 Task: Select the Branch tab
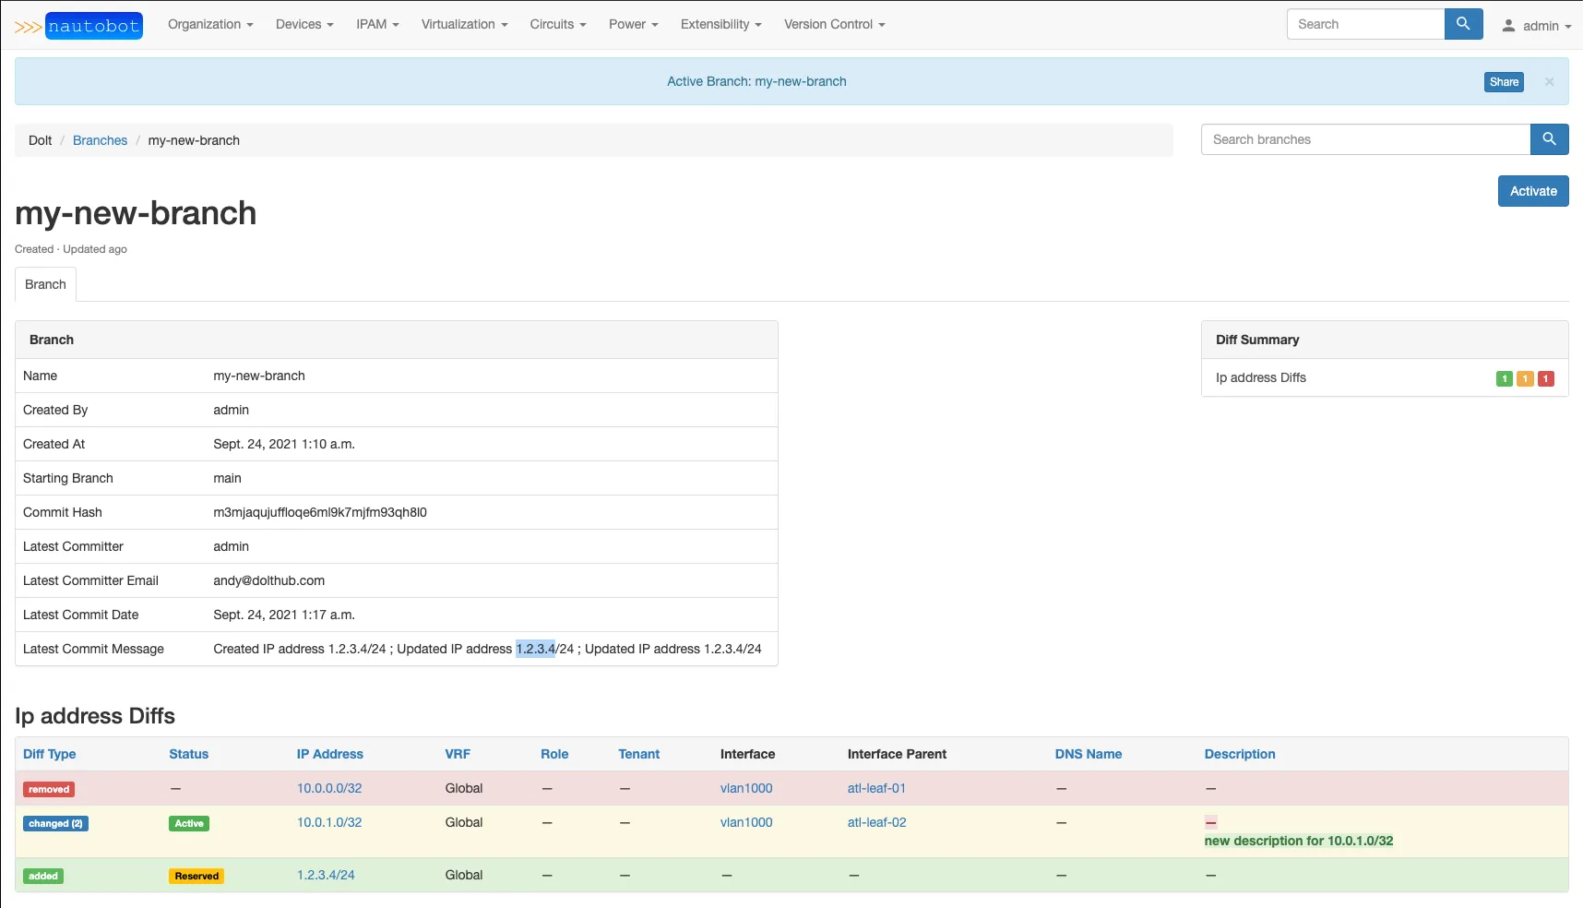point(45,284)
